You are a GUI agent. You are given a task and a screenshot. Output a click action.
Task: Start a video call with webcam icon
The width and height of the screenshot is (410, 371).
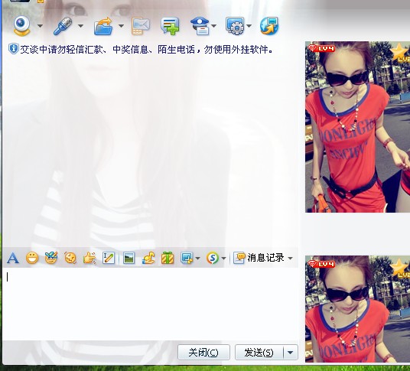[22, 25]
